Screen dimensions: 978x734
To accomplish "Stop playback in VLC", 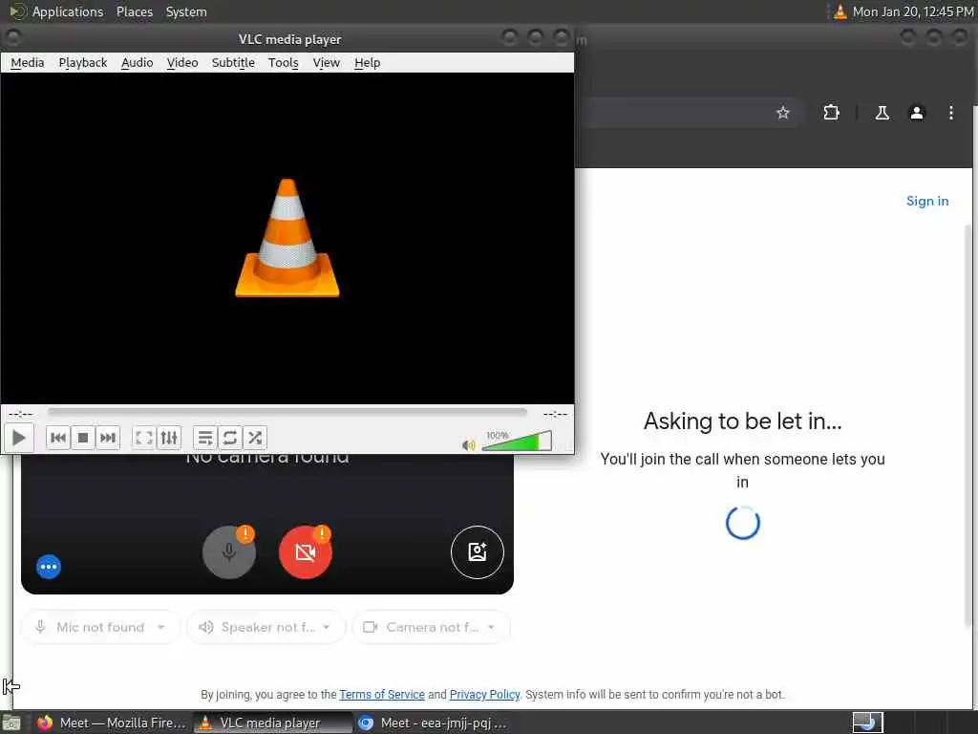I will click(83, 438).
